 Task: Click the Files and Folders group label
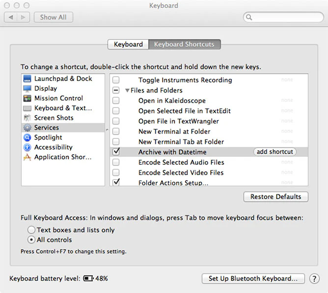coord(157,90)
